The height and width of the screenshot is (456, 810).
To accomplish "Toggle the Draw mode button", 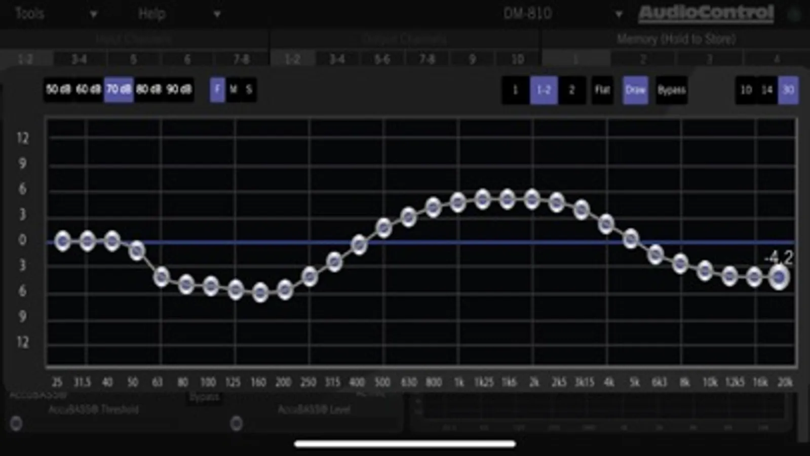I will pyautogui.click(x=635, y=90).
